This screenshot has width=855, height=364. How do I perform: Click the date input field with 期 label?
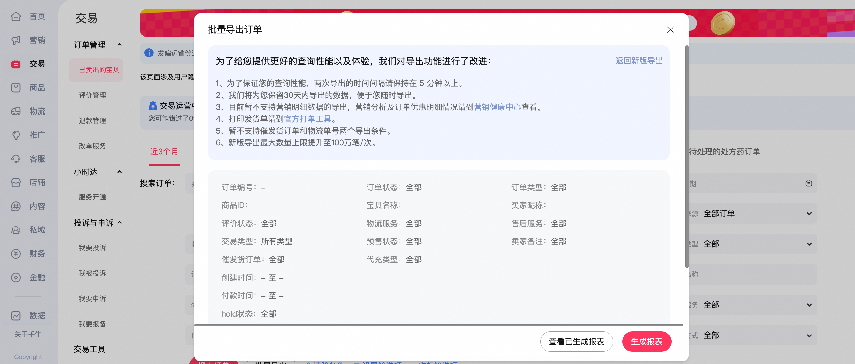pyautogui.click(x=753, y=183)
